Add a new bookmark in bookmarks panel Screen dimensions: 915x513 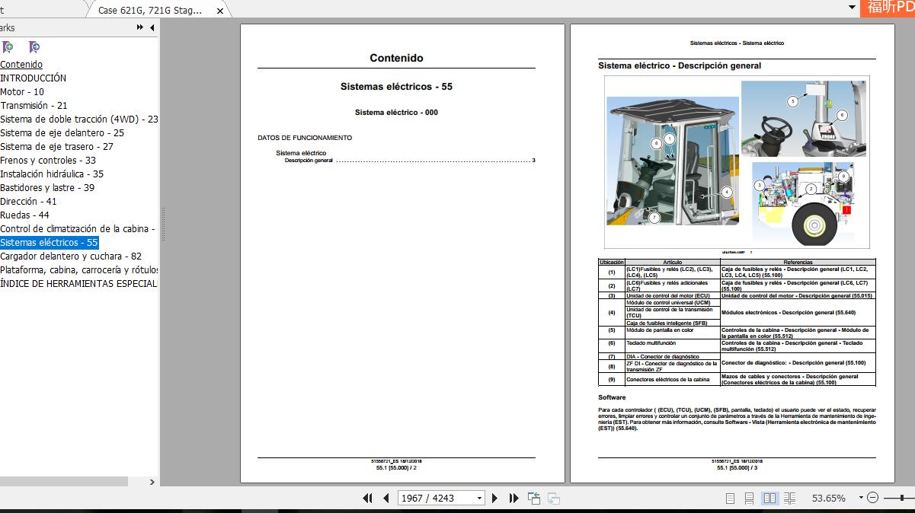[x=8, y=47]
